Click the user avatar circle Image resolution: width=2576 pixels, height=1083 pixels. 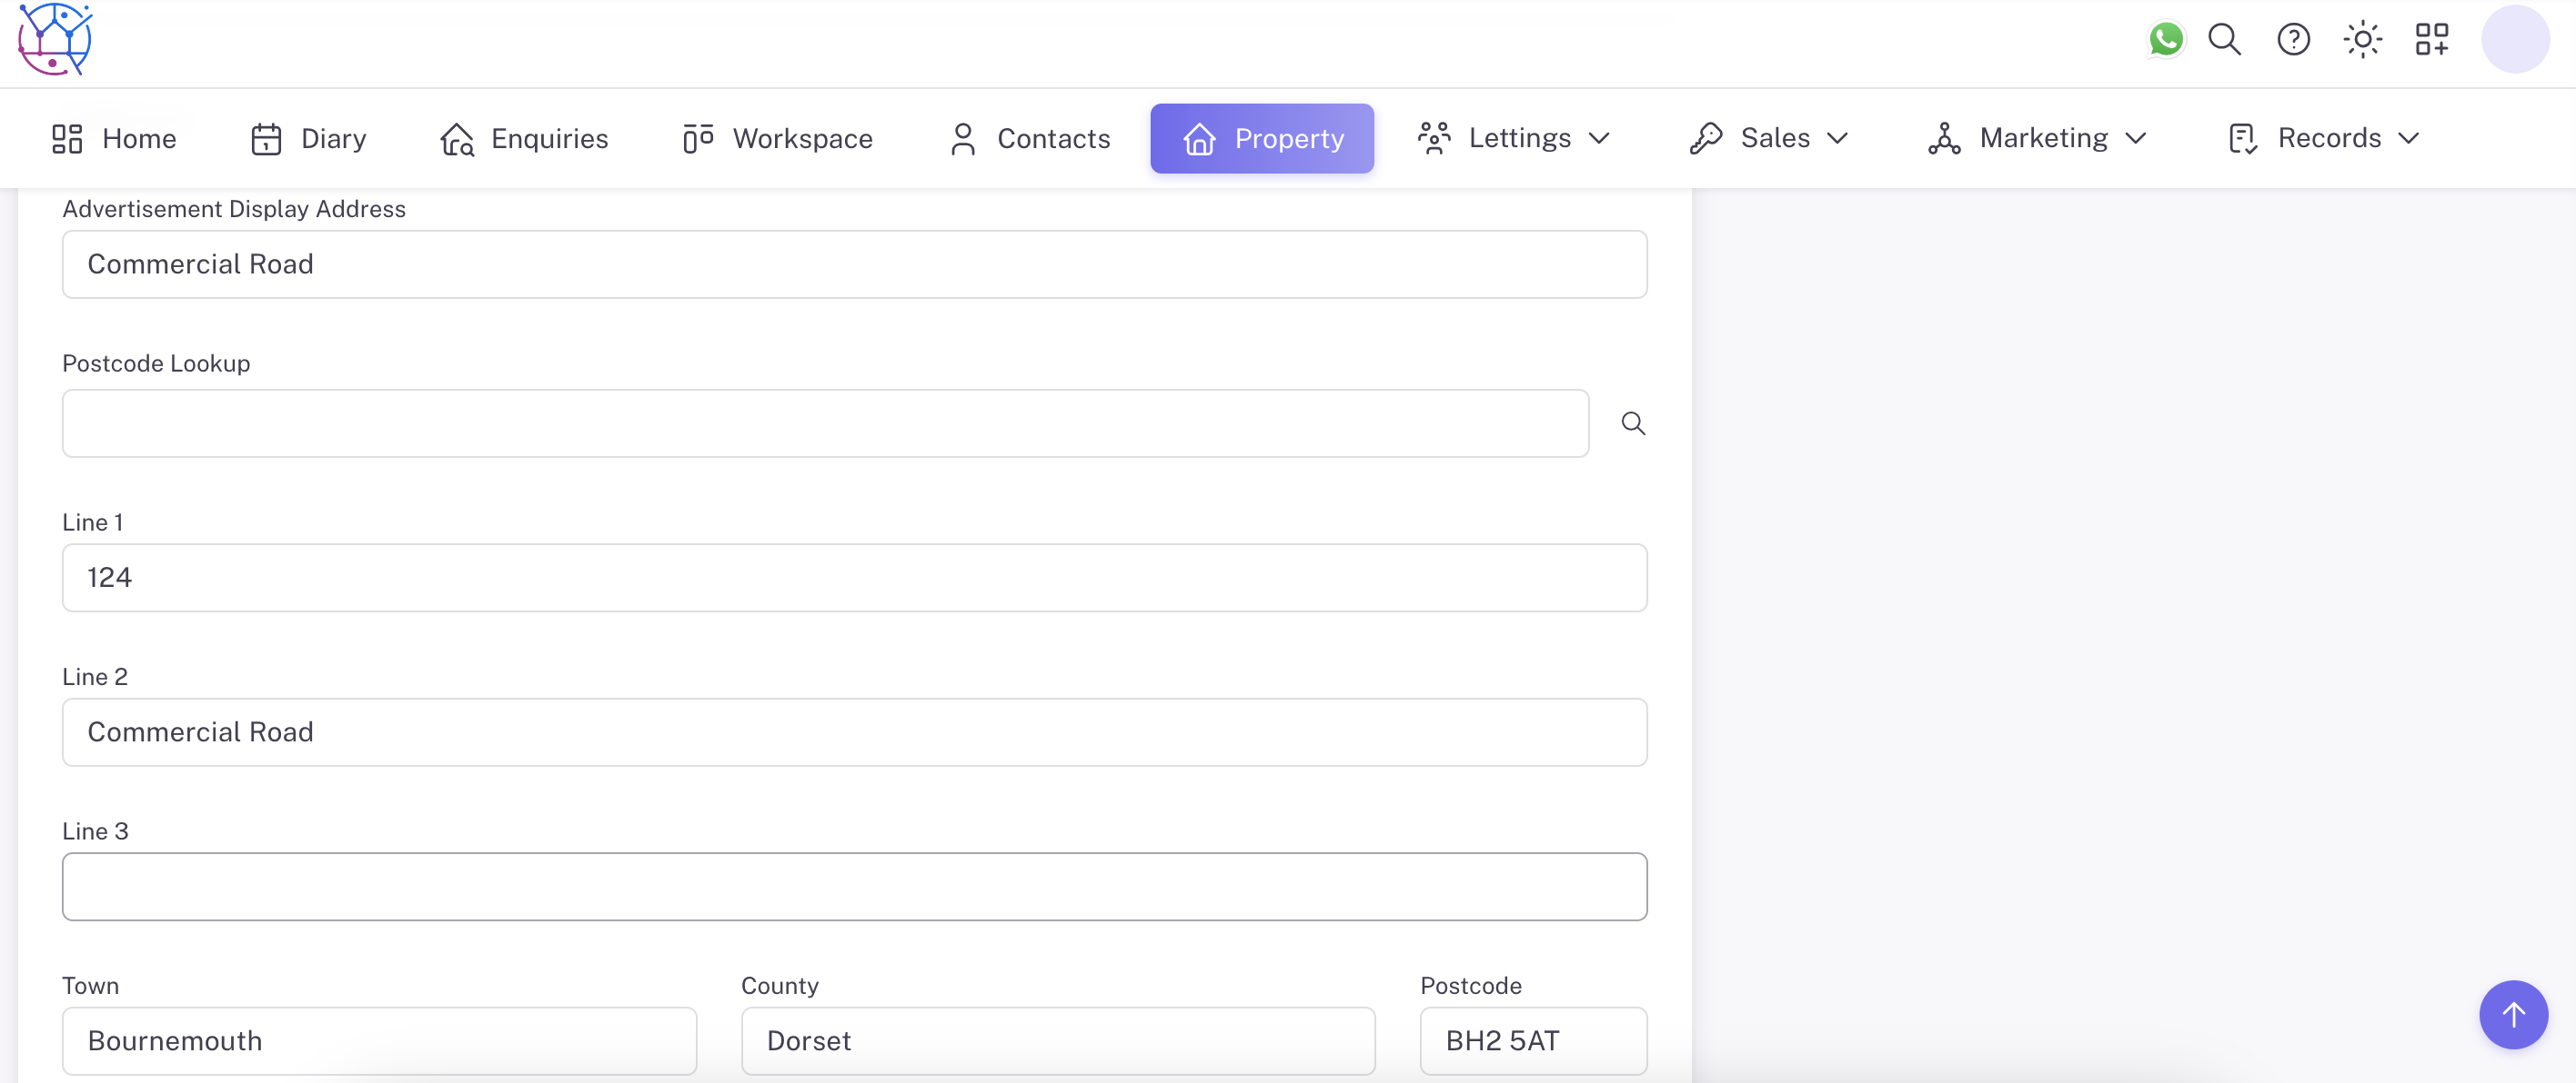point(2514,40)
